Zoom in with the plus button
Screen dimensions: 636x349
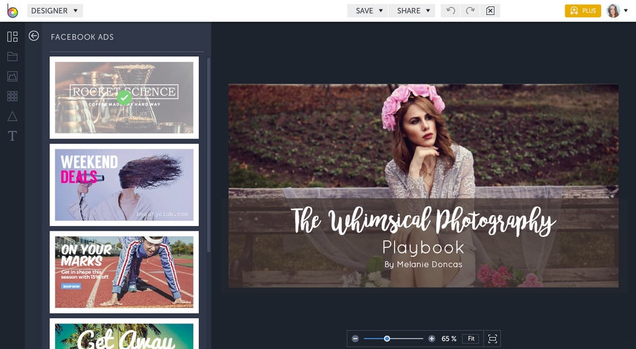pyautogui.click(x=432, y=338)
